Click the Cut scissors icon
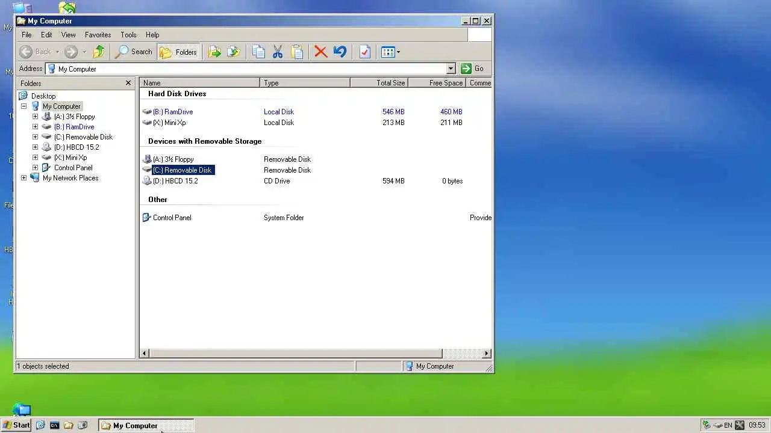Viewport: 771px width, 433px height. pos(278,52)
